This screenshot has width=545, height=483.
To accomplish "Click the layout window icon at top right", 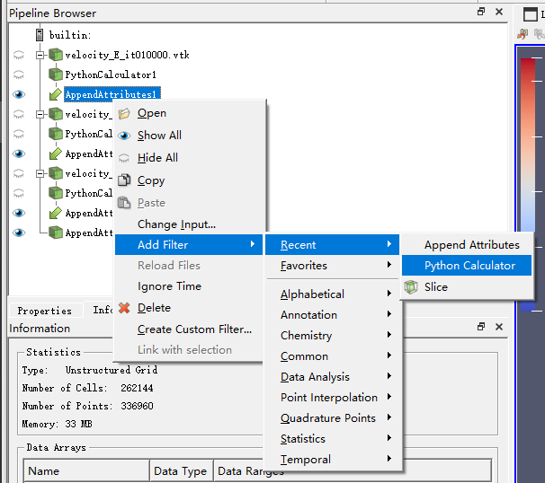I will [530, 14].
